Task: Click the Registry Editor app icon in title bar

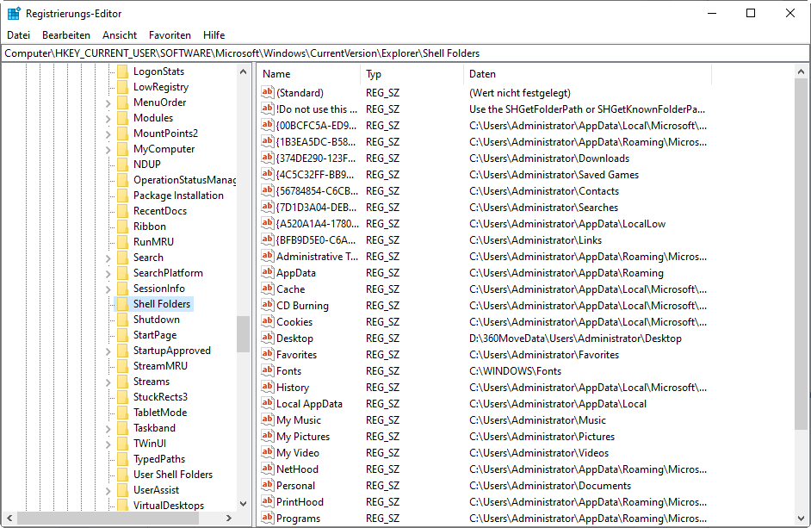Action: [x=14, y=14]
